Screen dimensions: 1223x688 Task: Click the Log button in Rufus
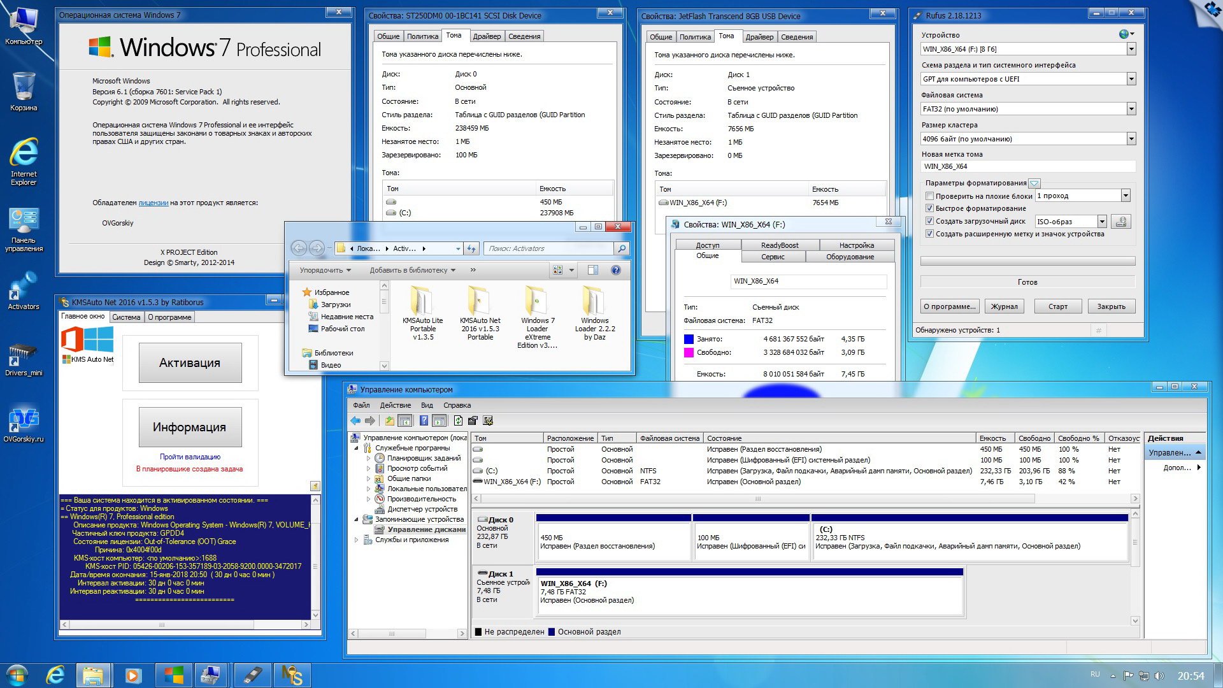[1004, 306]
